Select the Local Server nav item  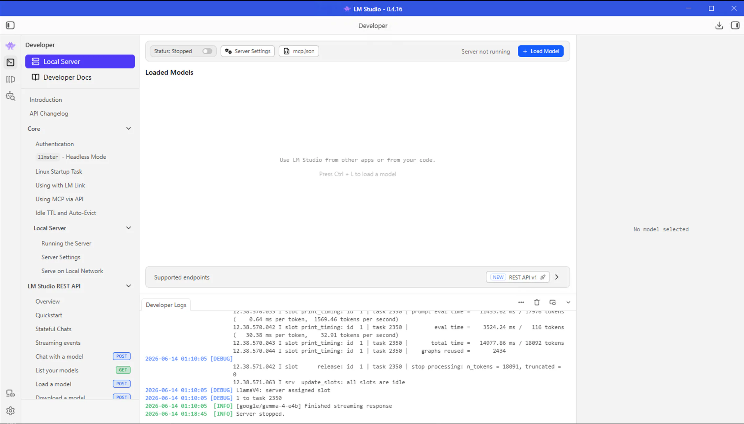click(x=80, y=61)
